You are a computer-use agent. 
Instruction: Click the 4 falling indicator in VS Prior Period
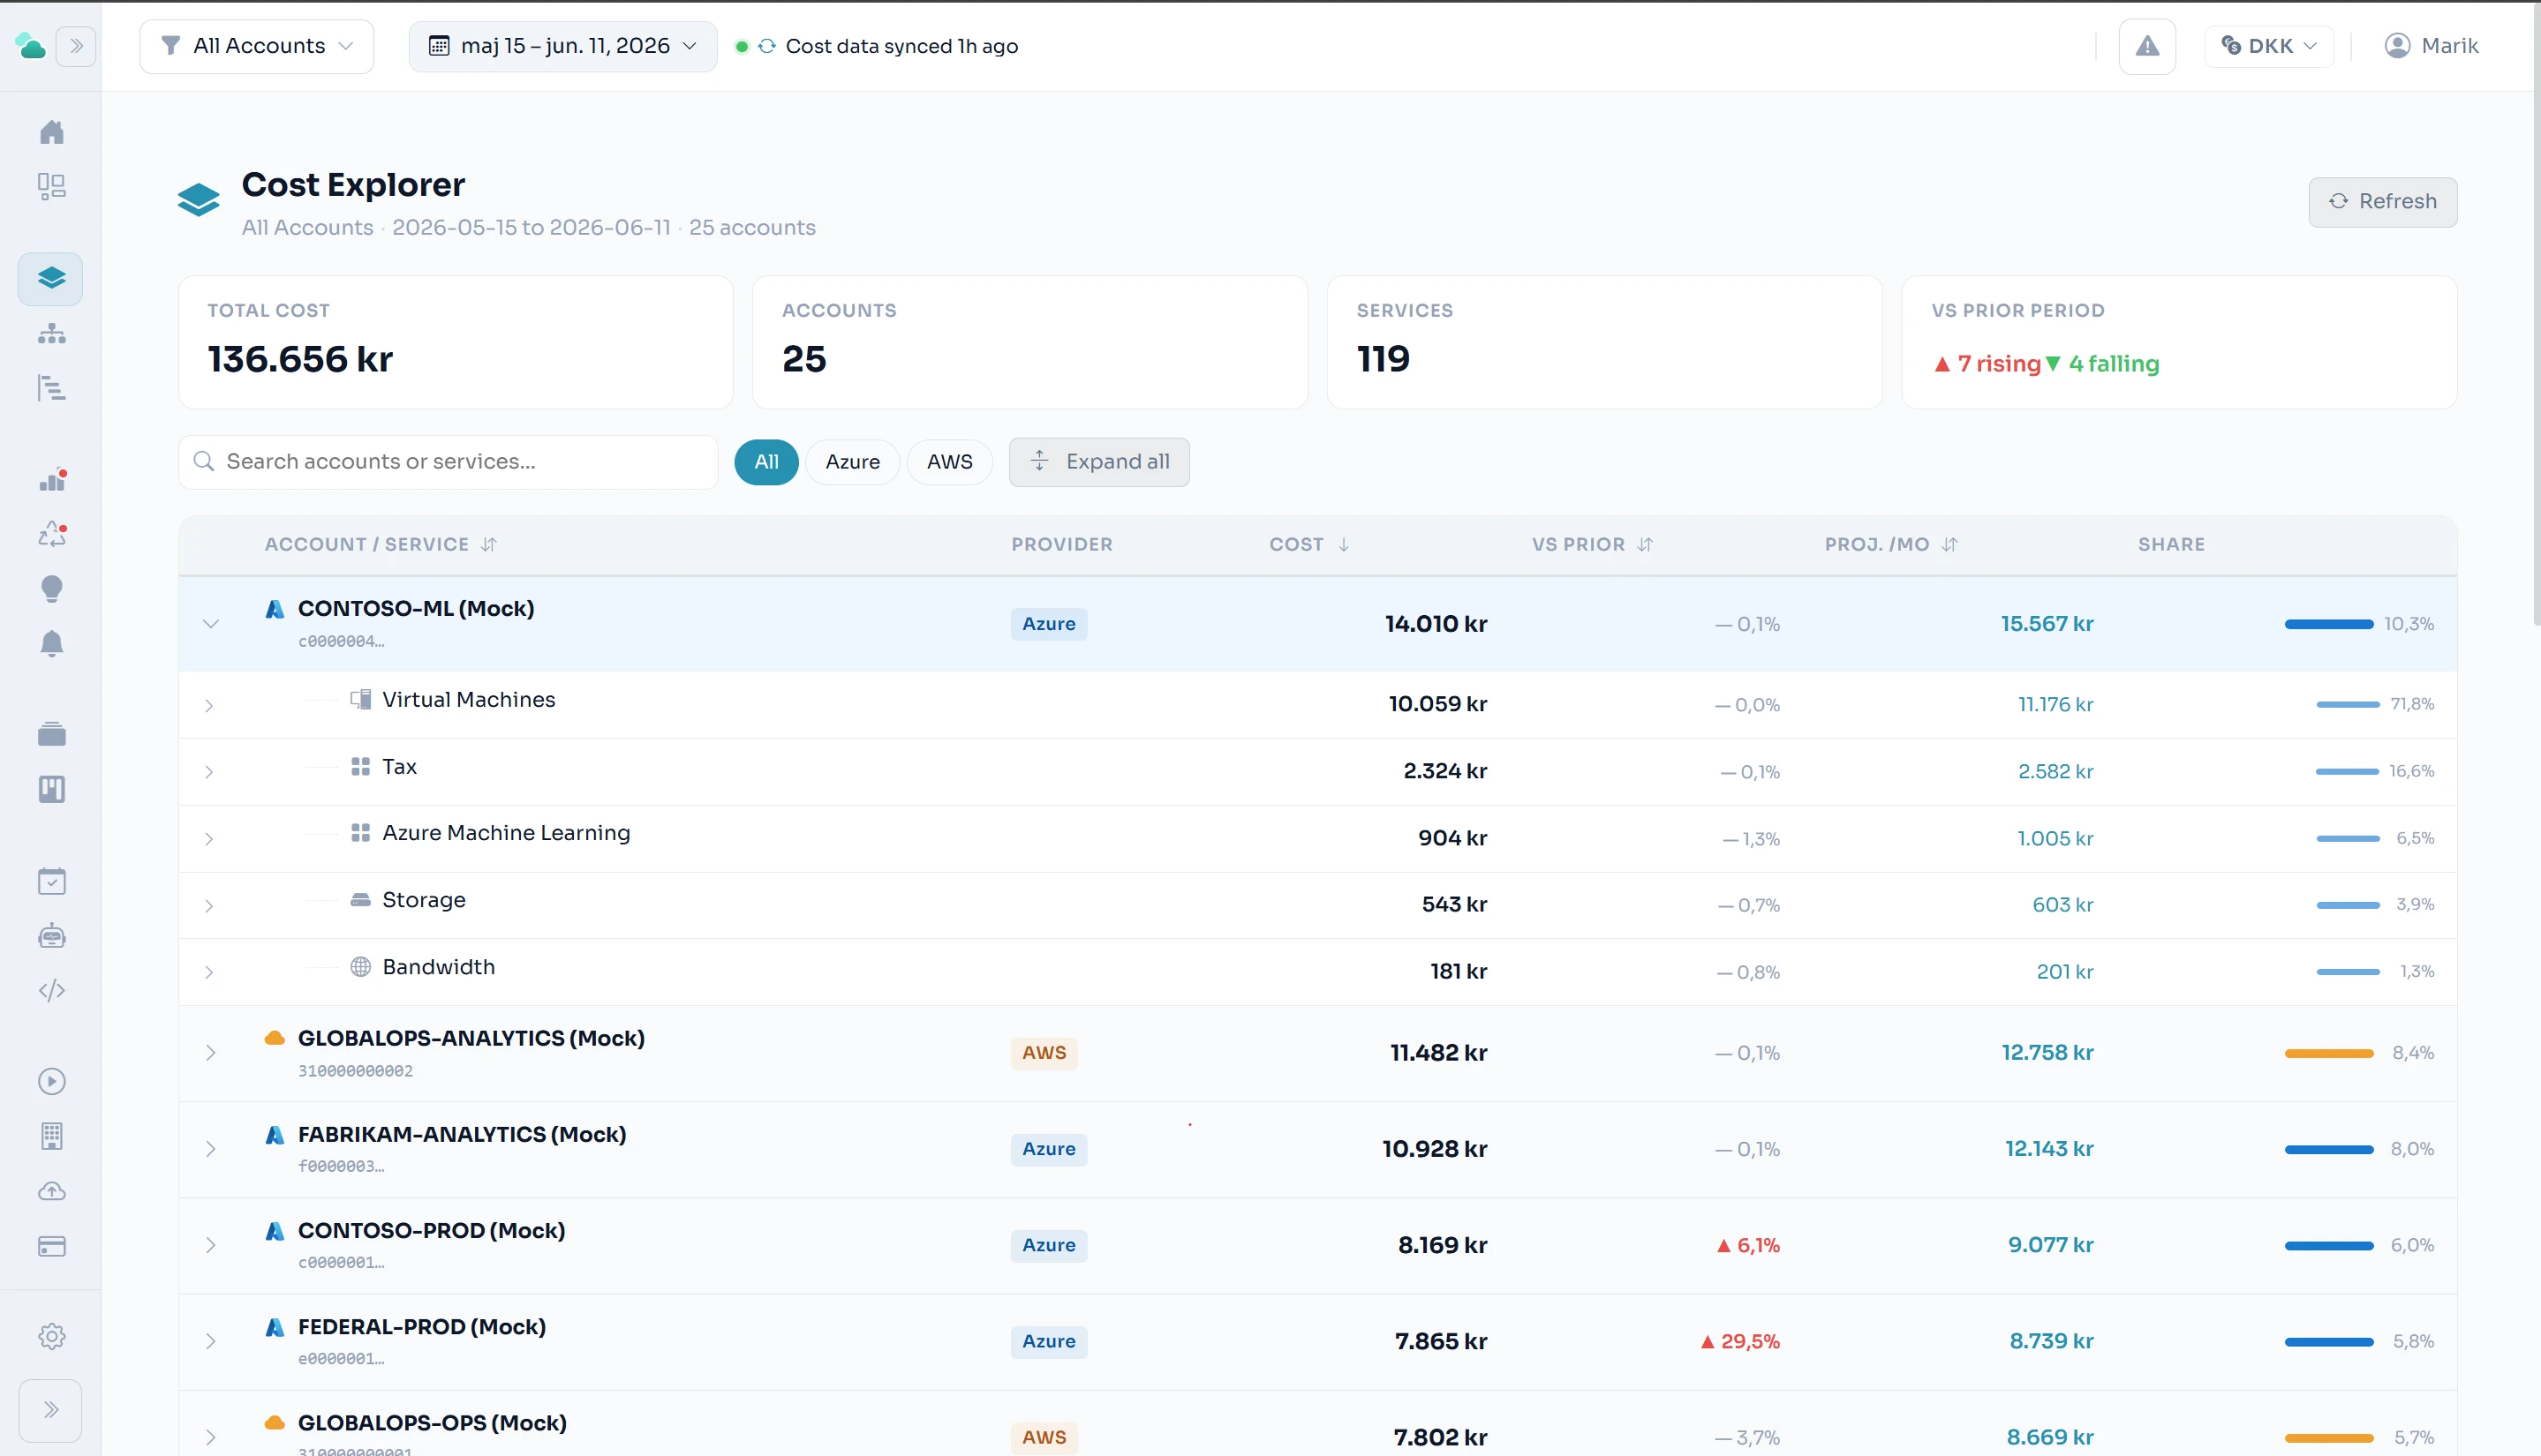pyautogui.click(x=2102, y=364)
